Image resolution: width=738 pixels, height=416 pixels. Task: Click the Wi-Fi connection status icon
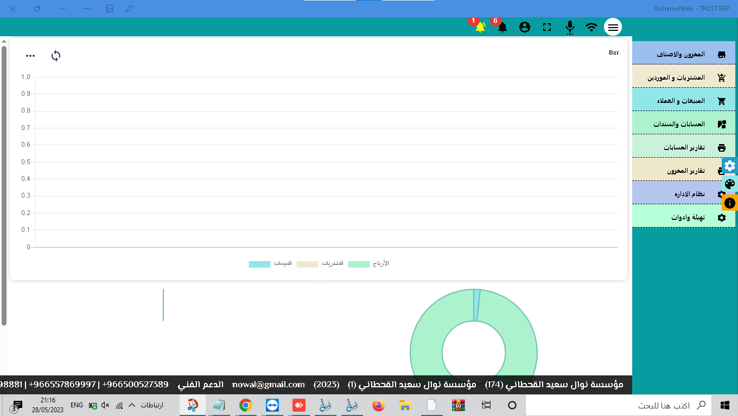(591, 27)
